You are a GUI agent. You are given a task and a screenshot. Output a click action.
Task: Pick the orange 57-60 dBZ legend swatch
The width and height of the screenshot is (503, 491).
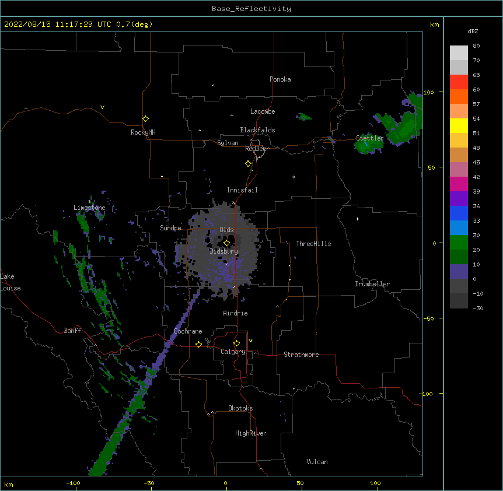pyautogui.click(x=459, y=96)
